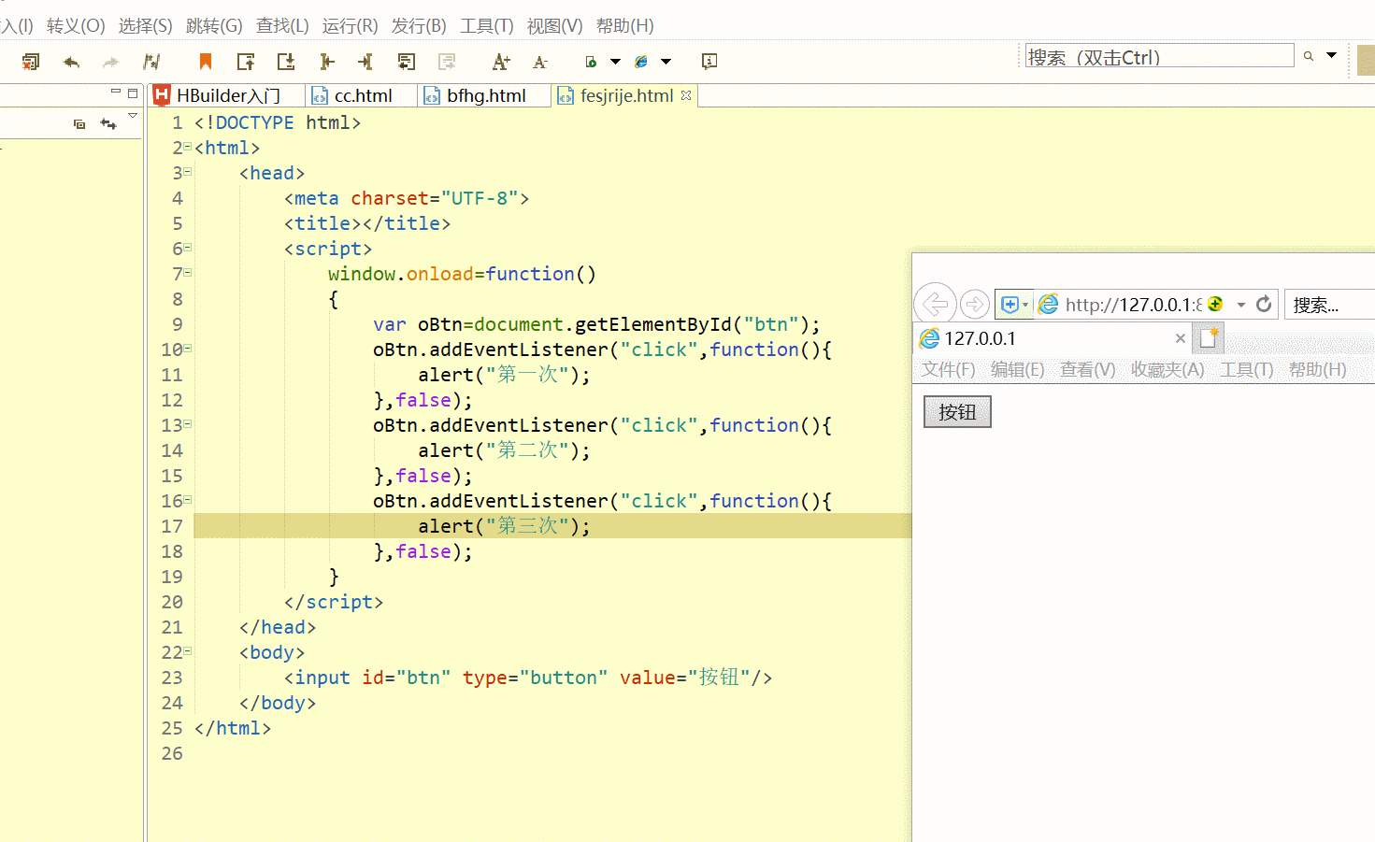Click the right-pointing arrow-to-bar toolbar icon

tap(365, 62)
